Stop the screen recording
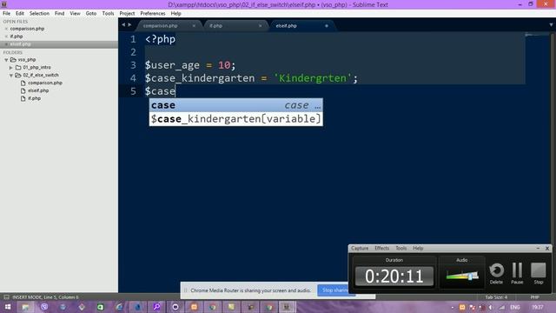Viewport: 556px width, 313px height. (x=539, y=273)
